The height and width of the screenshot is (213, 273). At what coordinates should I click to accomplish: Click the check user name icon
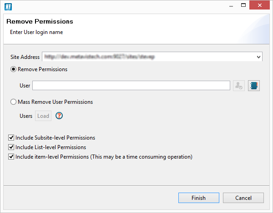(238, 86)
